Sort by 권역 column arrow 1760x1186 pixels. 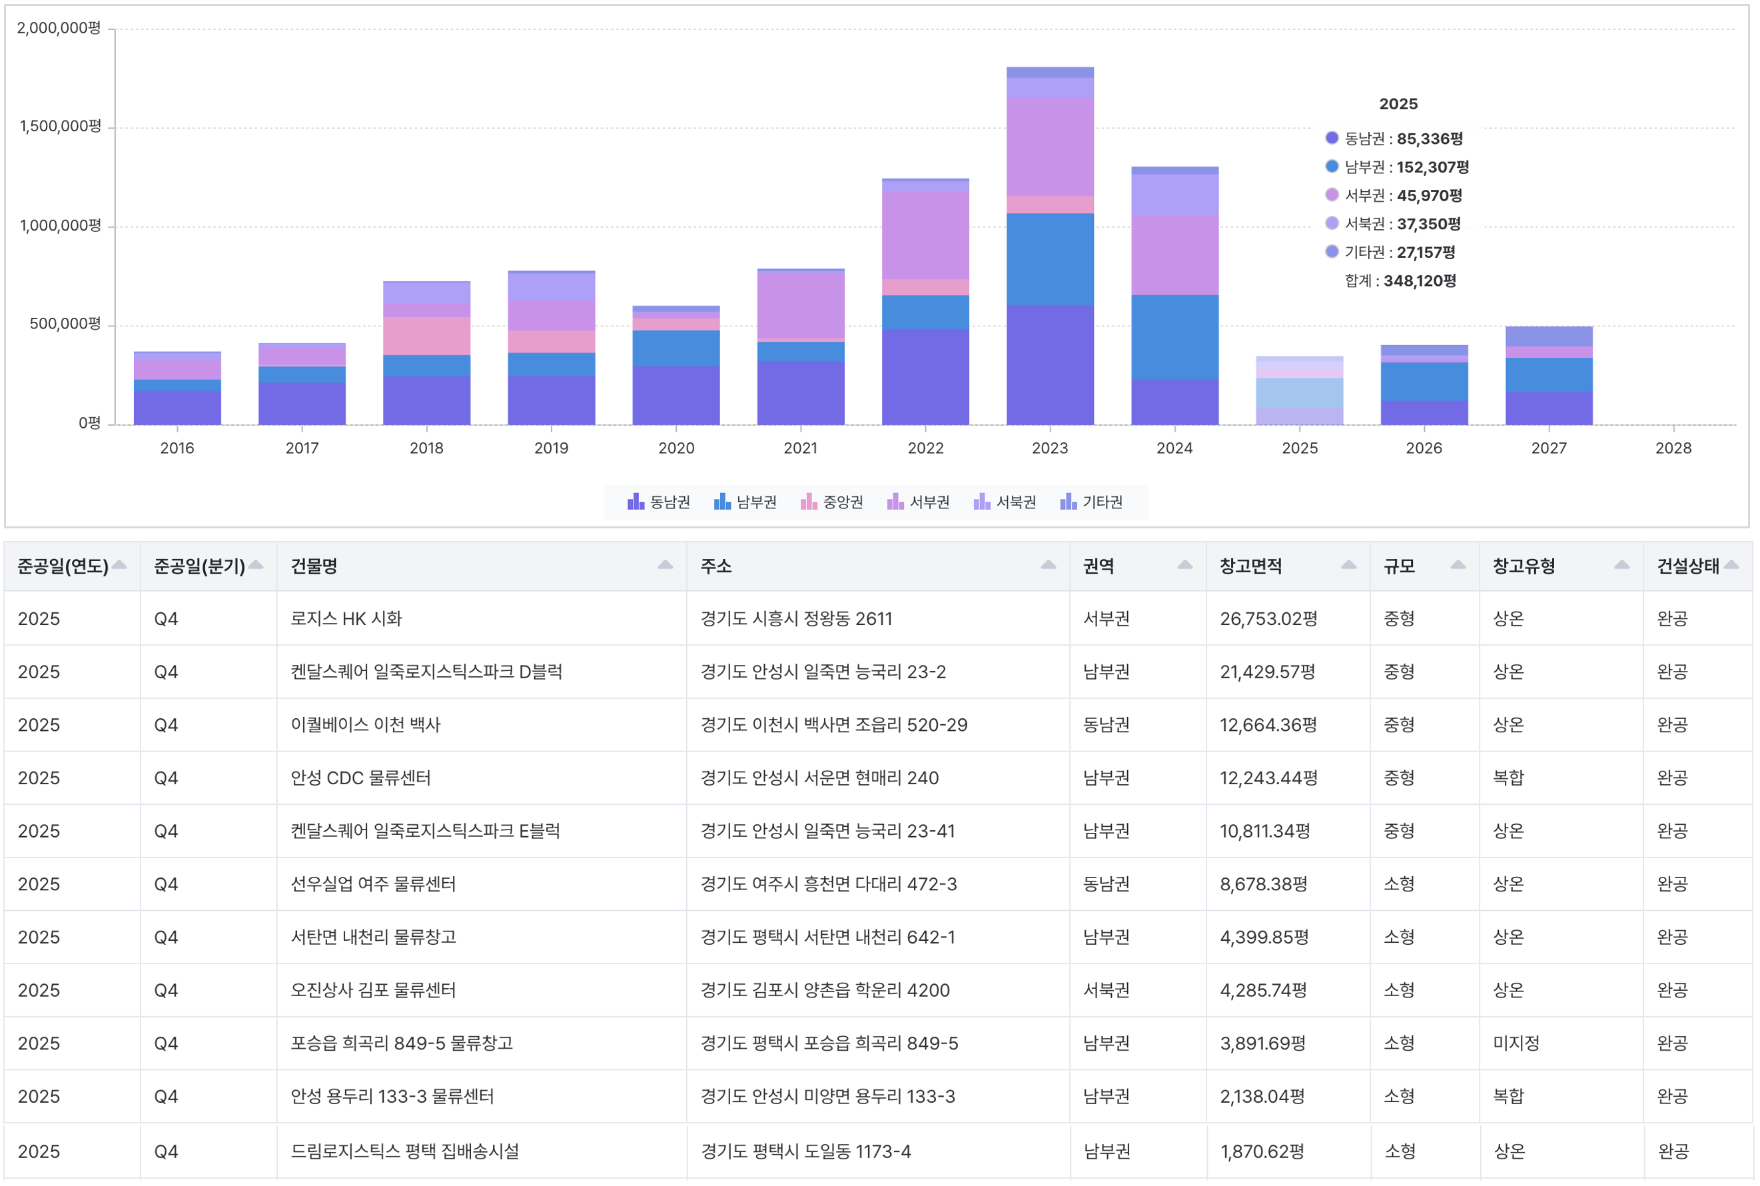tap(1184, 565)
